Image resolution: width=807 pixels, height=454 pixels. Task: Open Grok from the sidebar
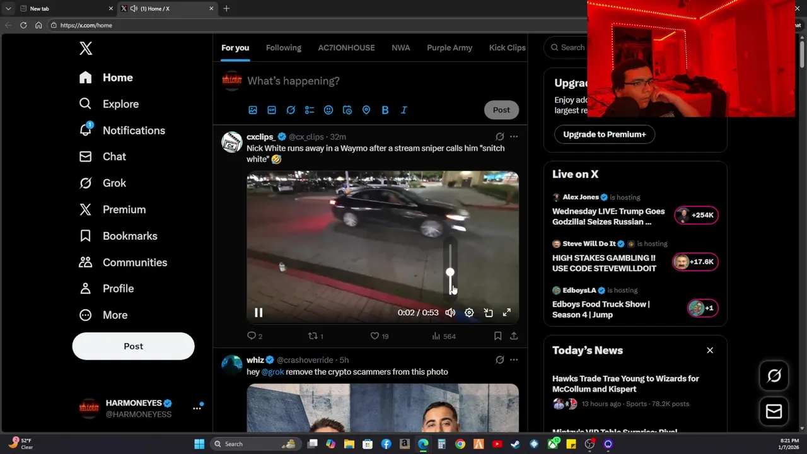(102, 183)
